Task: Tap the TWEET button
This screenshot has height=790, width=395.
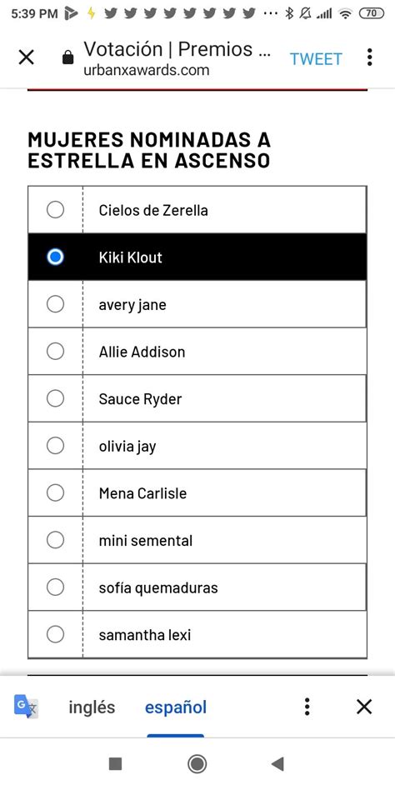Action: [x=316, y=59]
